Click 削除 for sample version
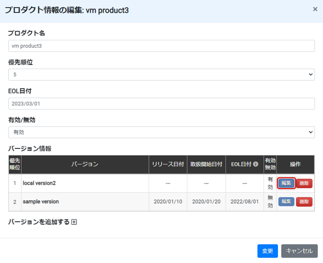 [x=304, y=202]
